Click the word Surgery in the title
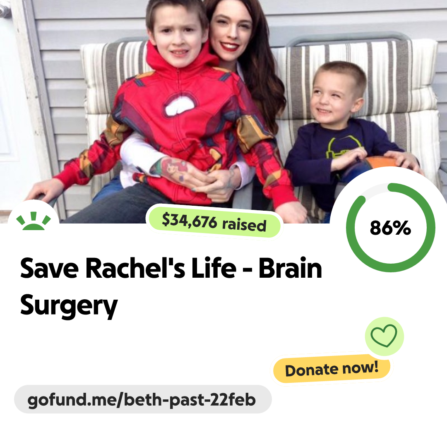 coord(69,306)
